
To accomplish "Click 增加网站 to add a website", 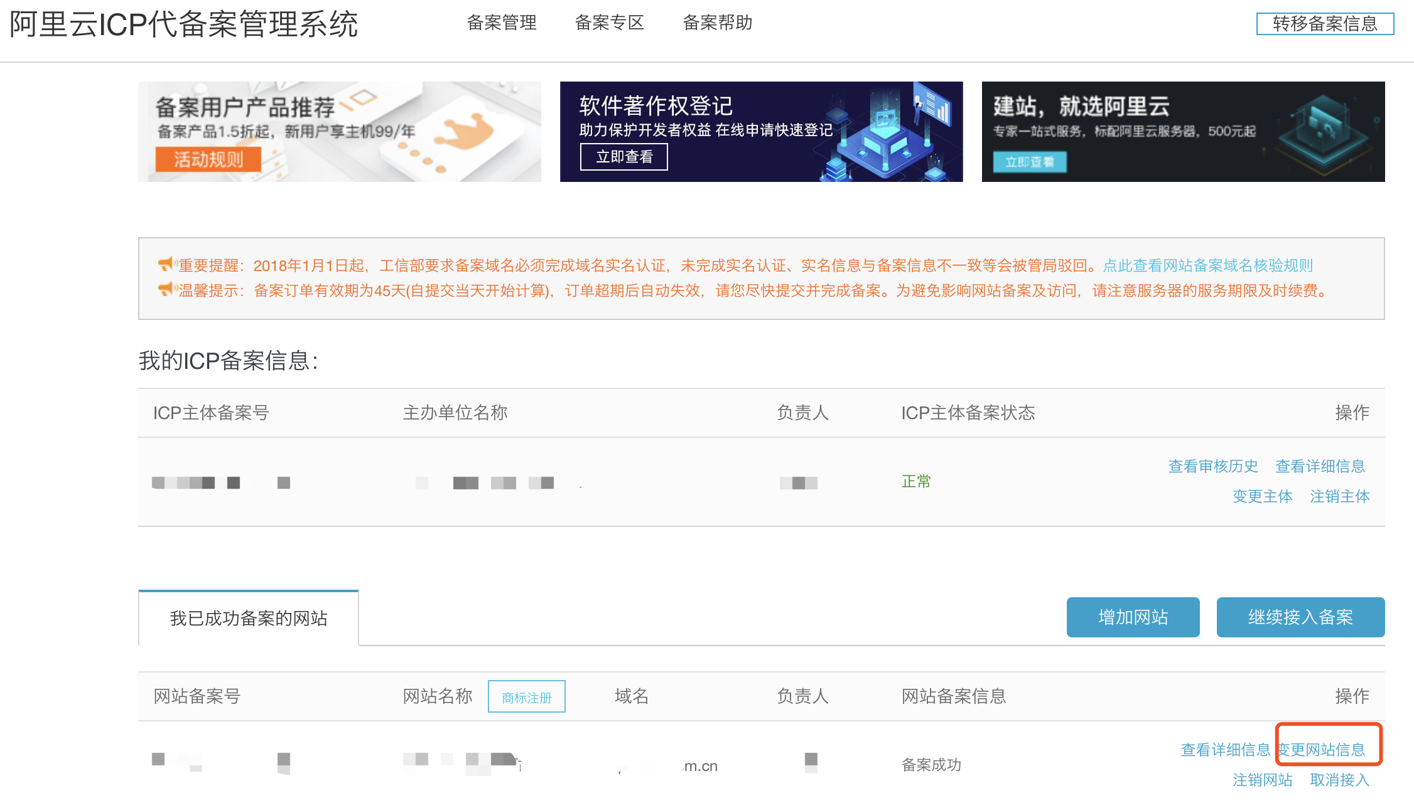I will tap(1132, 617).
